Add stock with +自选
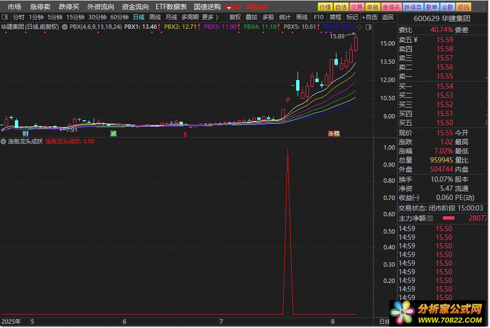490x328 pixels. point(370,17)
